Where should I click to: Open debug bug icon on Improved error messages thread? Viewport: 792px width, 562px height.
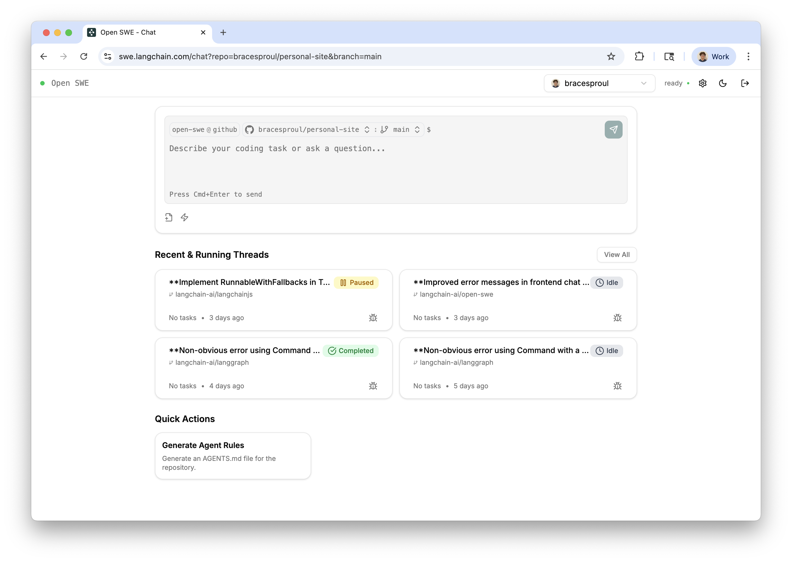617,318
